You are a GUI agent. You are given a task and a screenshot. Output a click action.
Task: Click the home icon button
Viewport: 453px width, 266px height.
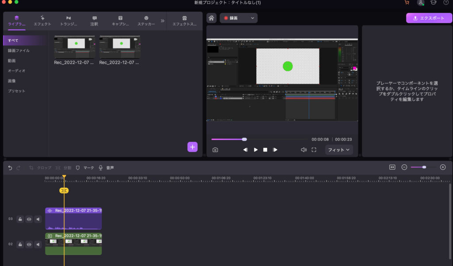pyautogui.click(x=211, y=18)
